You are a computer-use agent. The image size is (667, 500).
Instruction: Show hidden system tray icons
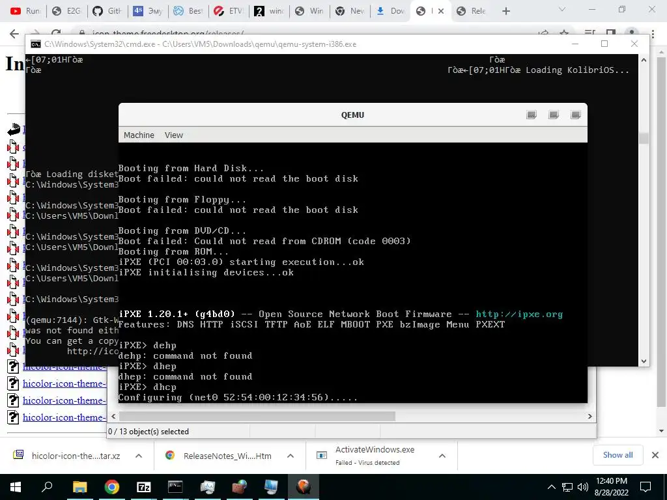pos(551,487)
